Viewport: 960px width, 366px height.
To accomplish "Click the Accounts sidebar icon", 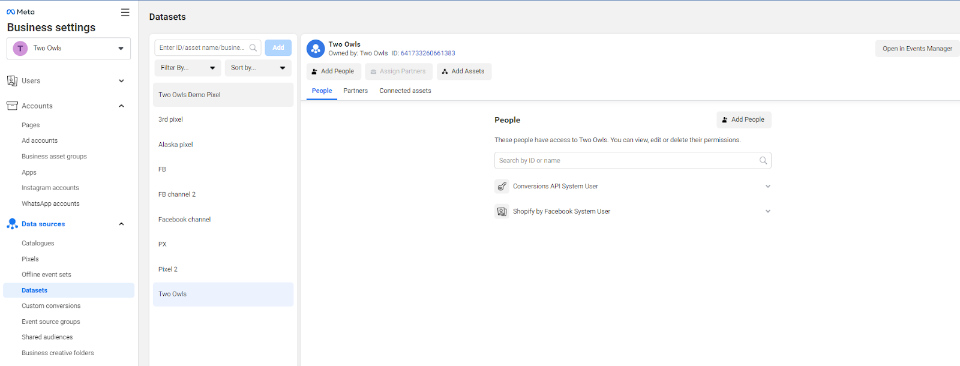I will pos(12,106).
